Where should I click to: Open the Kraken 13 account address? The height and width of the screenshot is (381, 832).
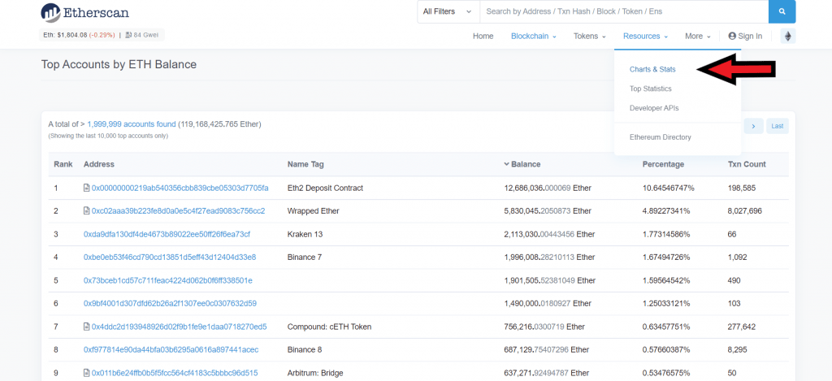click(x=167, y=234)
